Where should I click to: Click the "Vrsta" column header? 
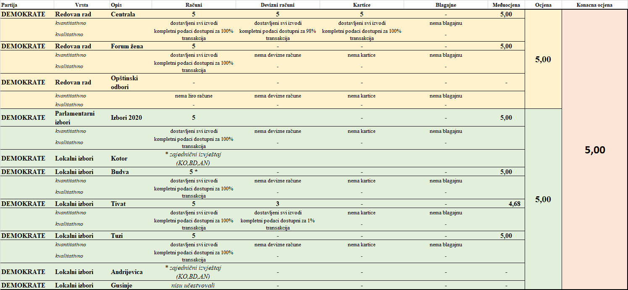coord(81,5)
